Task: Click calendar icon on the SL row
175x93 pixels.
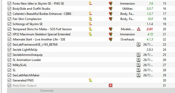Action: (138, 70)
